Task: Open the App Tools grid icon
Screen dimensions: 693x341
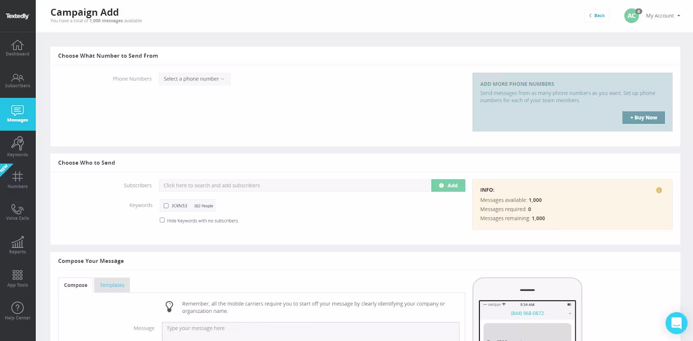Action: (17, 275)
